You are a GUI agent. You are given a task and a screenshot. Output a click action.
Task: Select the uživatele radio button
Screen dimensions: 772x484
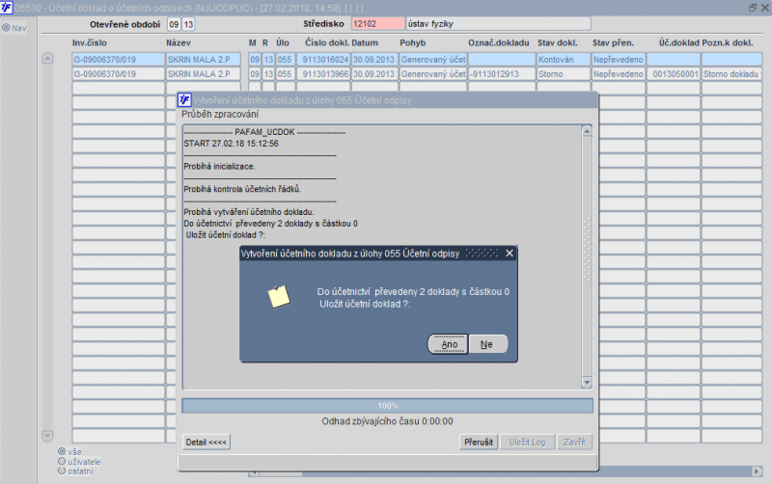62,462
